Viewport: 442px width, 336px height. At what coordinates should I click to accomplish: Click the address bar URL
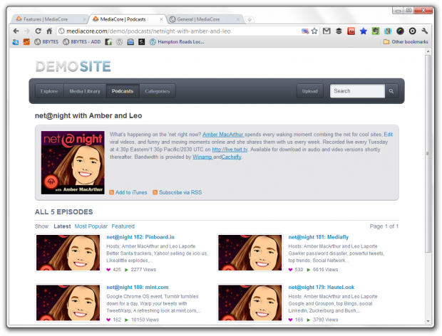tap(148, 31)
